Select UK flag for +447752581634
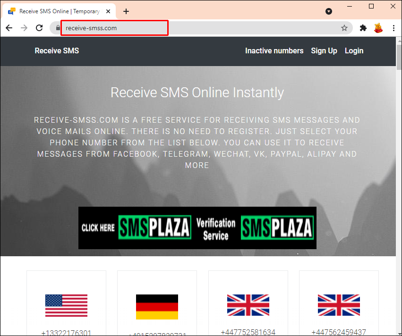Image resolution: width=402 pixels, height=336 pixels. point(248,305)
